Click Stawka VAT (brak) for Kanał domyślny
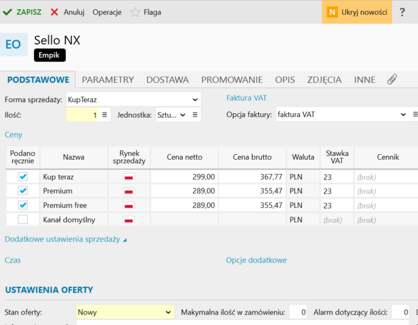418x325 pixels. [x=337, y=220]
